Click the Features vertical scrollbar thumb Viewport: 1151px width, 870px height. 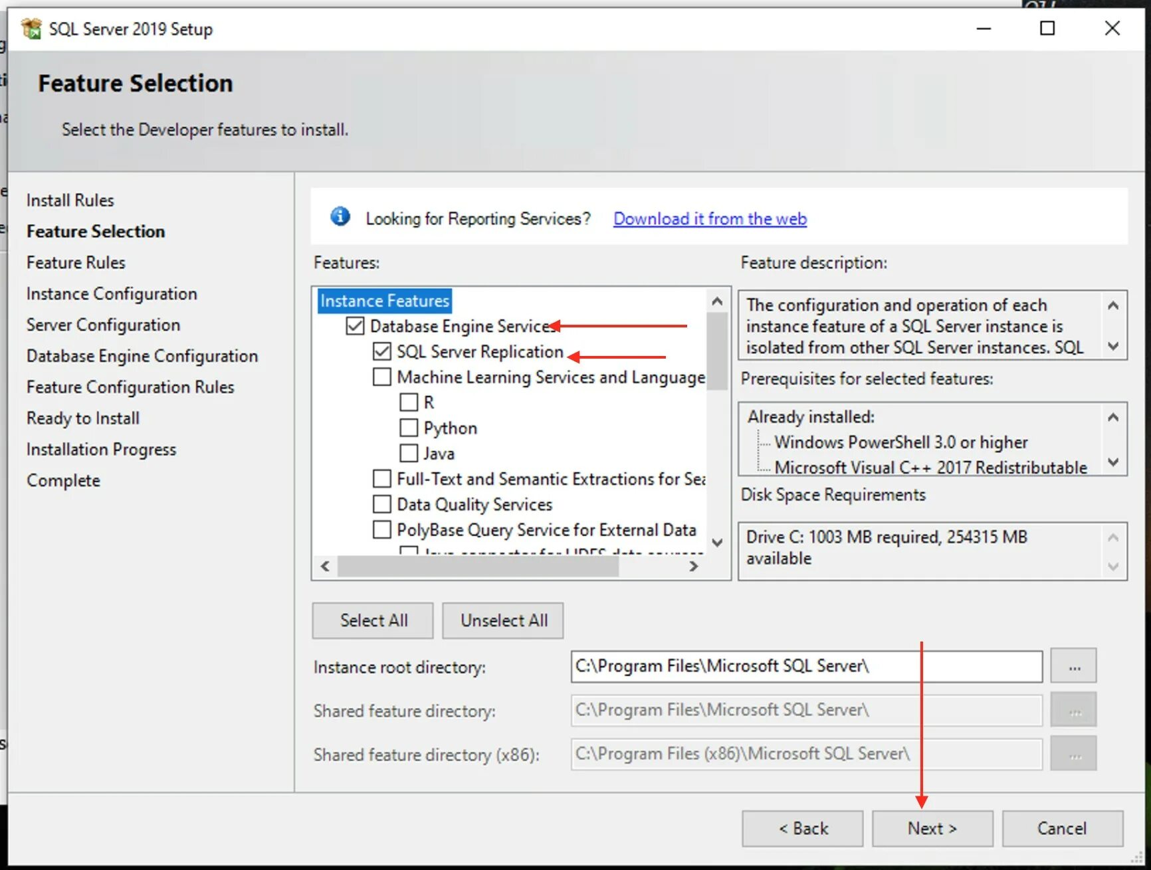(x=717, y=351)
